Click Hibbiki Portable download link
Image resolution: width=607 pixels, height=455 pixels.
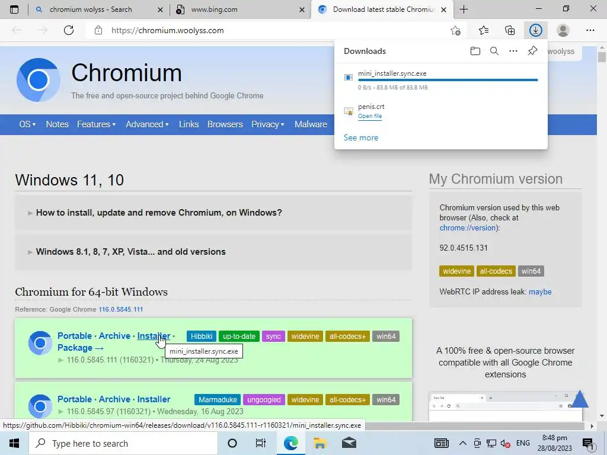(x=75, y=336)
